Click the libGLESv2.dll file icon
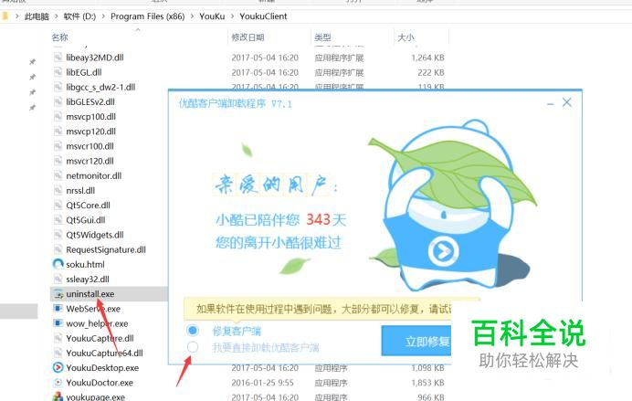Screen dimensions: 632x401 pos(58,102)
